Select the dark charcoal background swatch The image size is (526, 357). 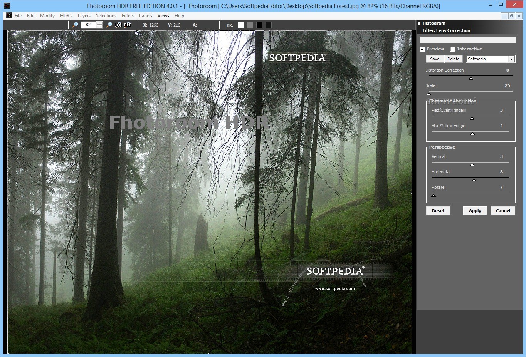pos(269,25)
